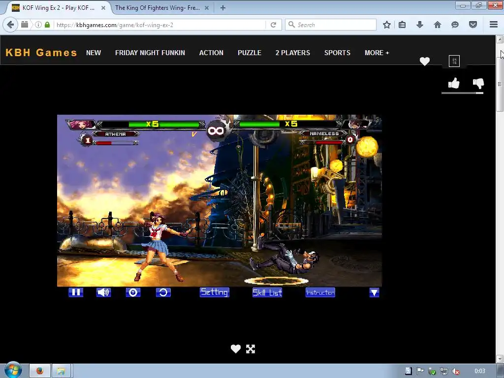Open the ACTION games category
The height and width of the screenshot is (378, 504).
tap(211, 53)
